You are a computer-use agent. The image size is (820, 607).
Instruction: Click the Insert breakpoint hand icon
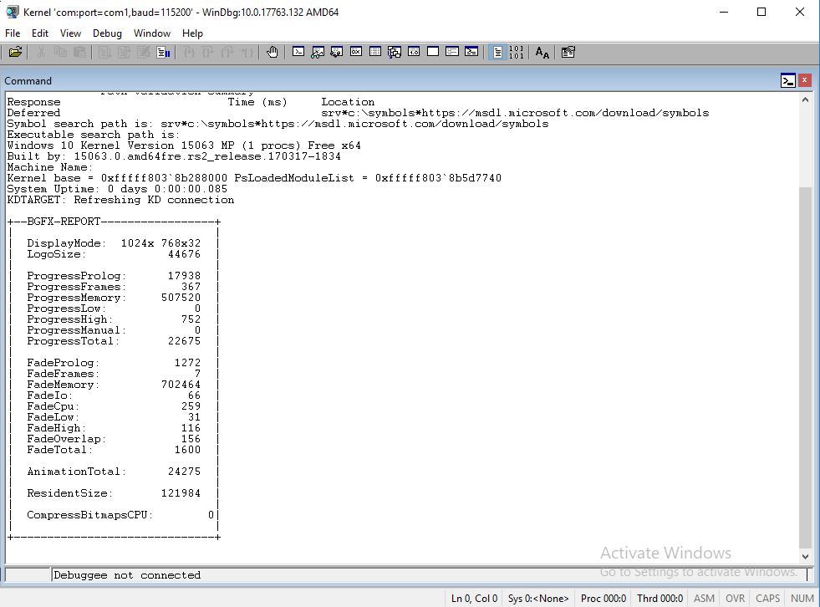(272, 52)
